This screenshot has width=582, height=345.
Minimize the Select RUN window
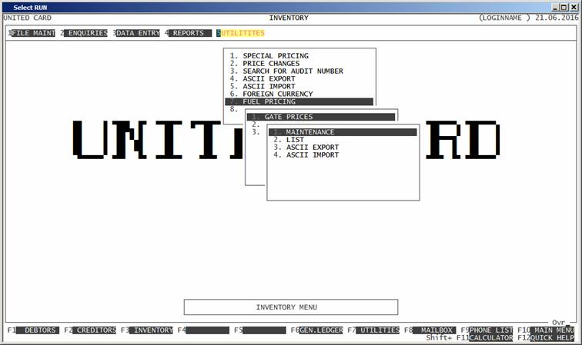[555, 8]
